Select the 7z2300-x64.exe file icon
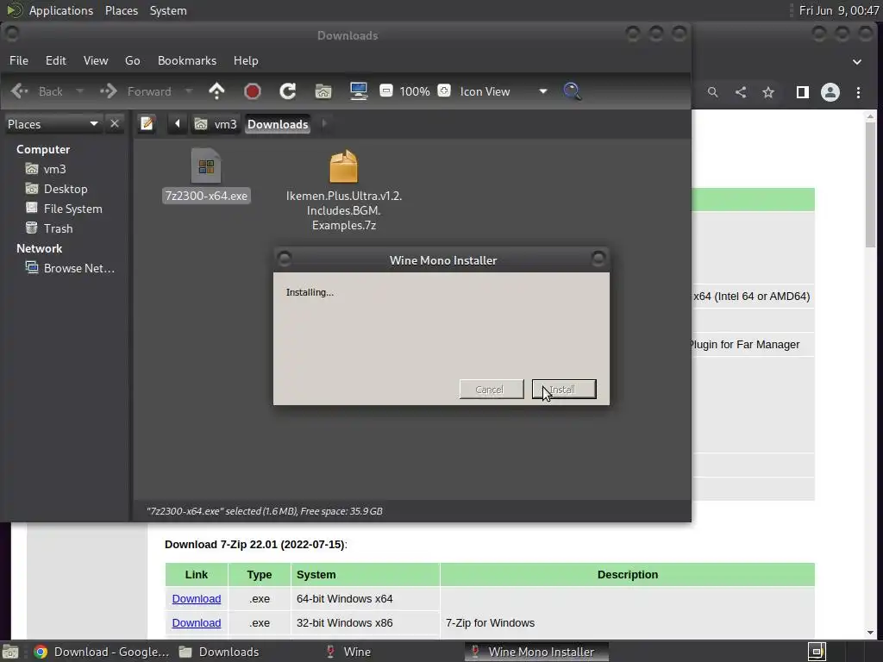Viewport: 883px width, 662px height. 206,165
